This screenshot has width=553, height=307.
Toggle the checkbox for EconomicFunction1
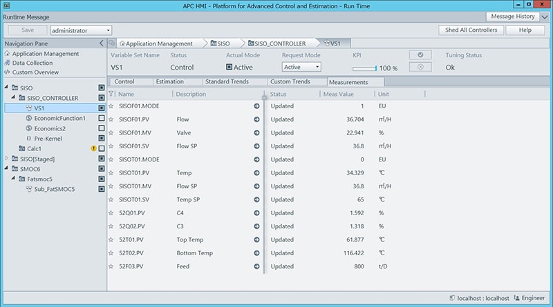coord(102,118)
